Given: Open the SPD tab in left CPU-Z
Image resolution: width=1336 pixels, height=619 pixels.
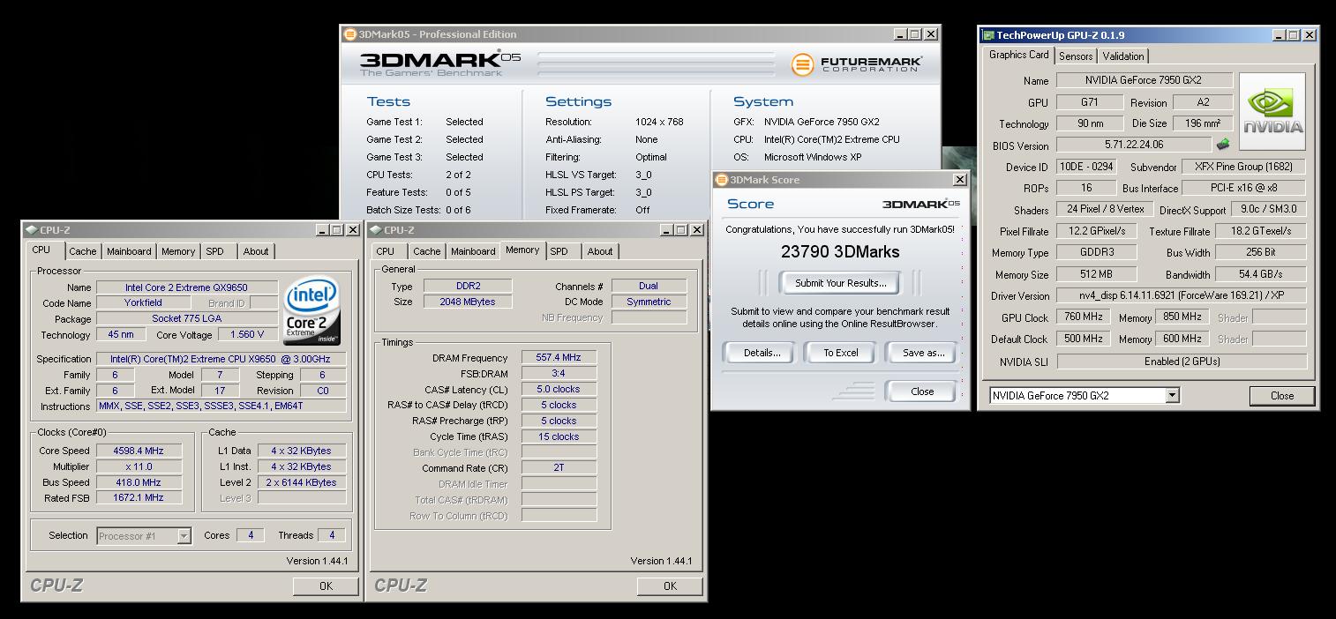Looking at the screenshot, I should click(214, 251).
